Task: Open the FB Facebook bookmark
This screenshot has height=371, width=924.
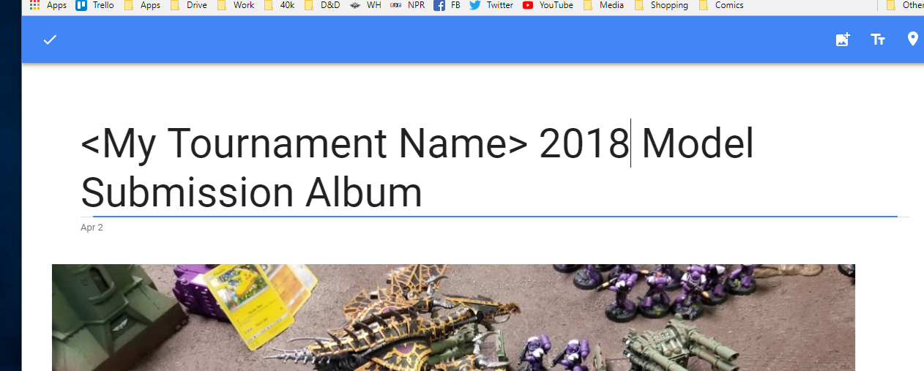Action: tap(447, 5)
